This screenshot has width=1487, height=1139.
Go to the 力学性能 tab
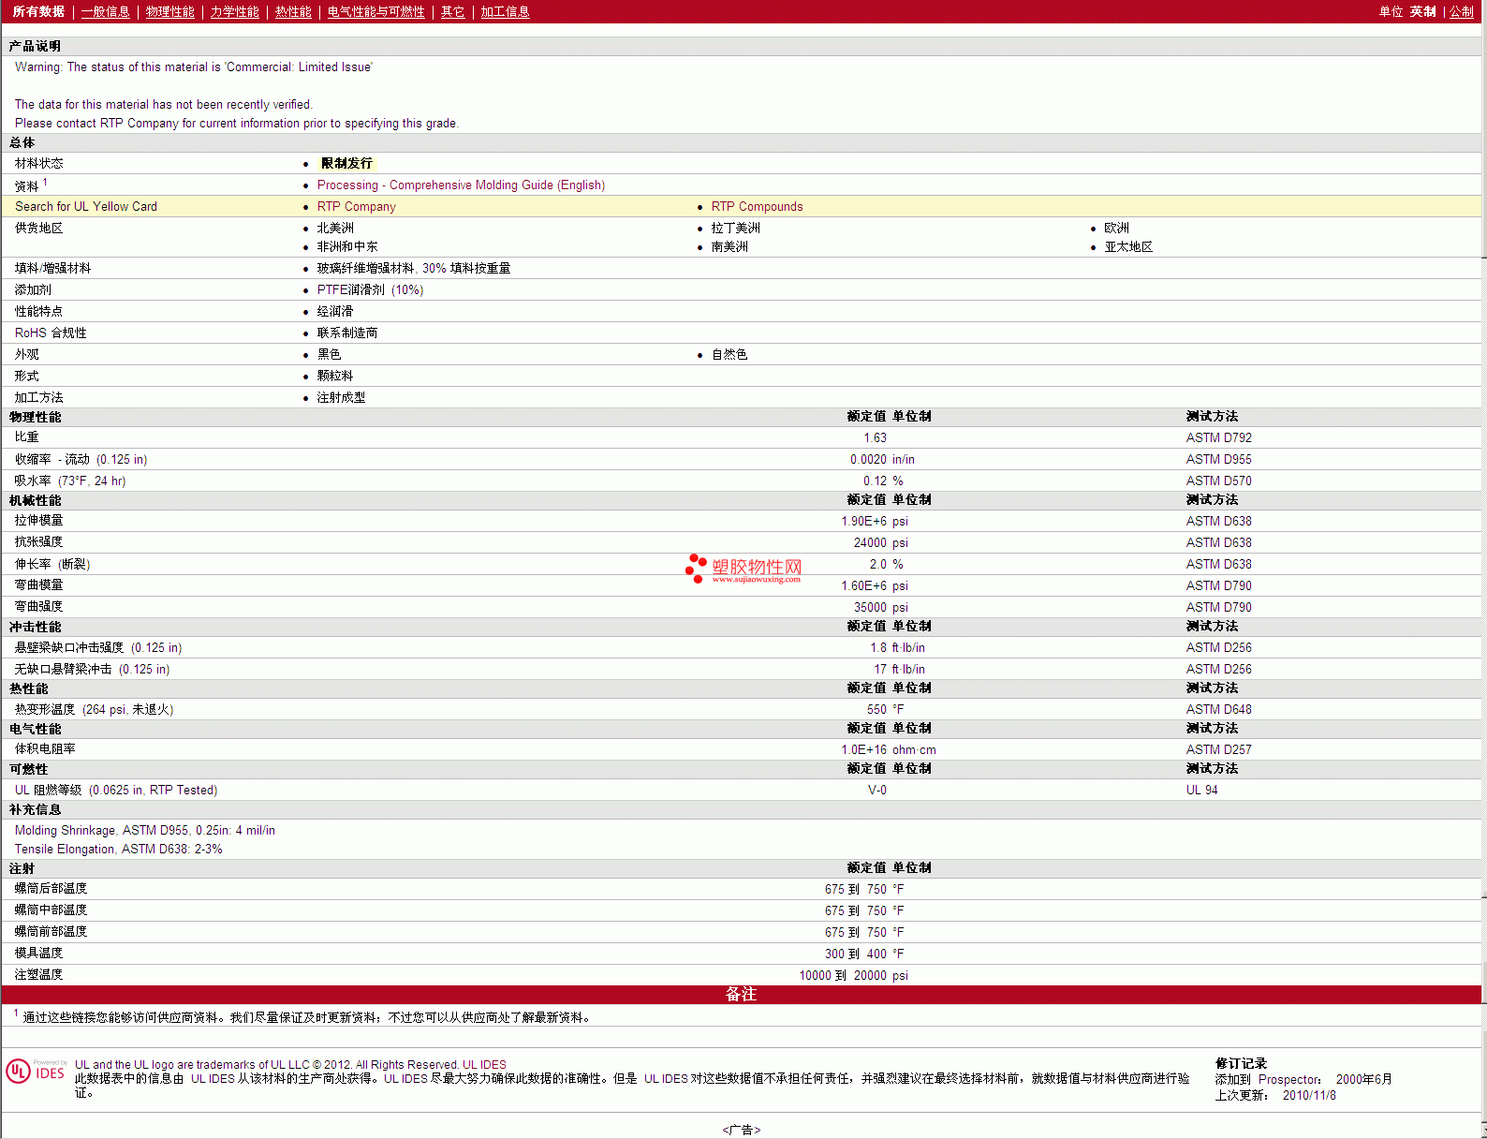click(234, 12)
